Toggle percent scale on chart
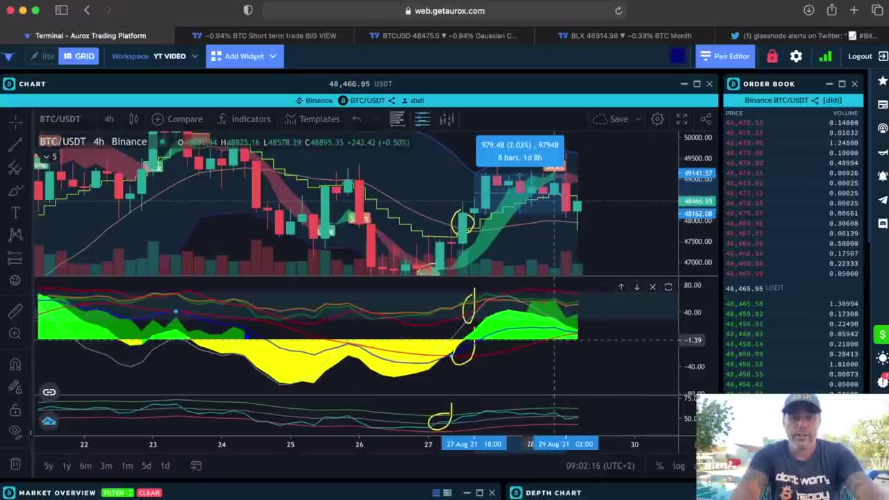Viewport: 889px width, 500px height. [659, 465]
